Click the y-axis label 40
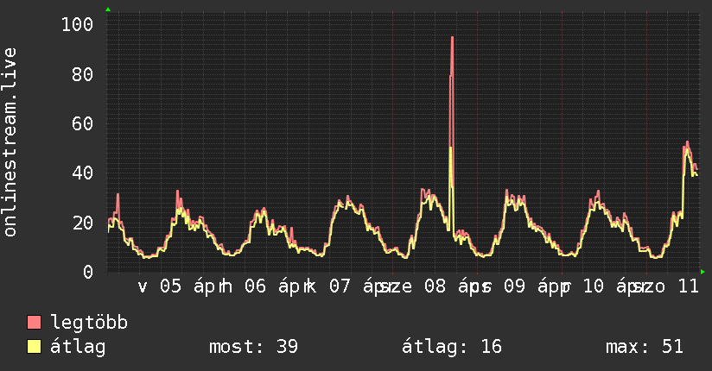Image resolution: width=712 pixels, height=371 pixels. [83, 173]
